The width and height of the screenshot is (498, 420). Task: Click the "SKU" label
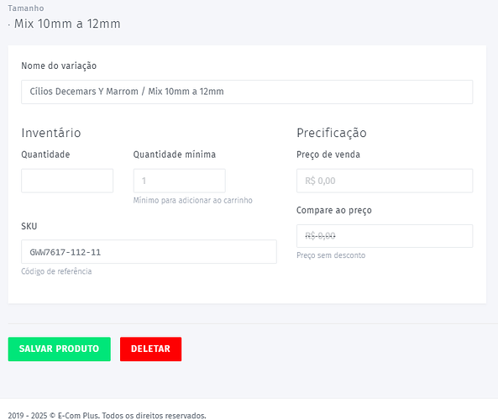[x=29, y=226]
